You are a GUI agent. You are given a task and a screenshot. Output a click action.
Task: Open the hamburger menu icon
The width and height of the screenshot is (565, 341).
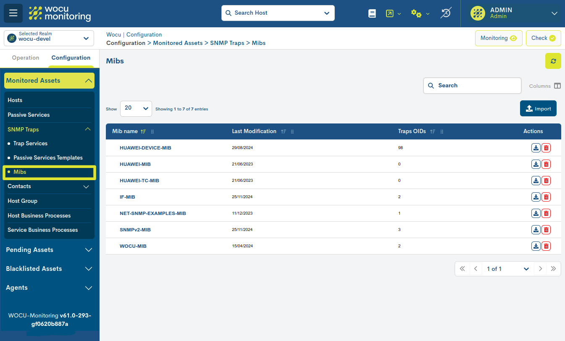(13, 13)
